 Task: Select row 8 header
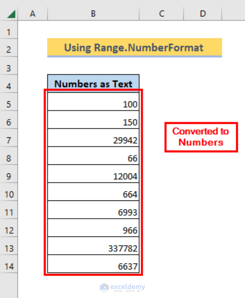click(x=9, y=156)
